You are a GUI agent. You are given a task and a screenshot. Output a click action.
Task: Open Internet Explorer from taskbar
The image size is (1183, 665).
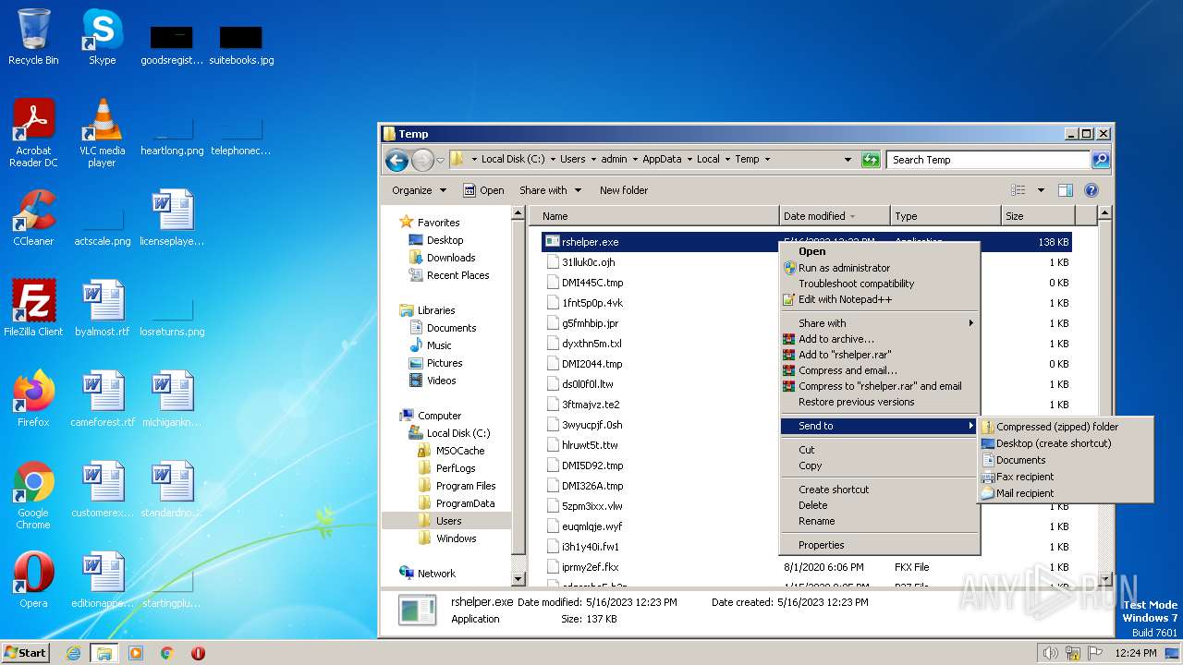pos(74,653)
